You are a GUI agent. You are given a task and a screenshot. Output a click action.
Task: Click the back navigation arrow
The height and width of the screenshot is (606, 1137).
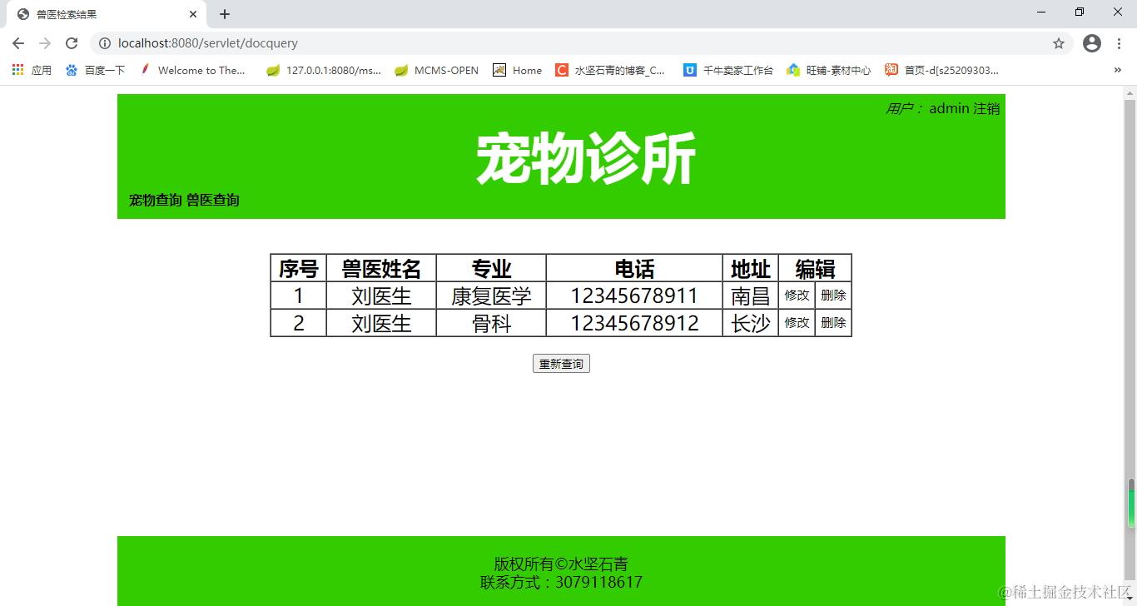click(x=17, y=42)
